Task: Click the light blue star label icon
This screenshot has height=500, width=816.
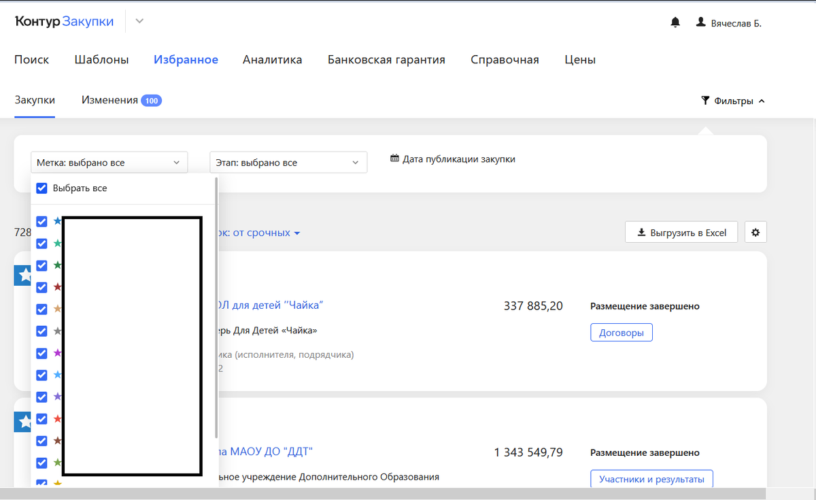Action: pos(57,375)
